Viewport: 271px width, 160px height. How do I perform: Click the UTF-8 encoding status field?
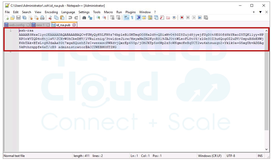coord(231,156)
